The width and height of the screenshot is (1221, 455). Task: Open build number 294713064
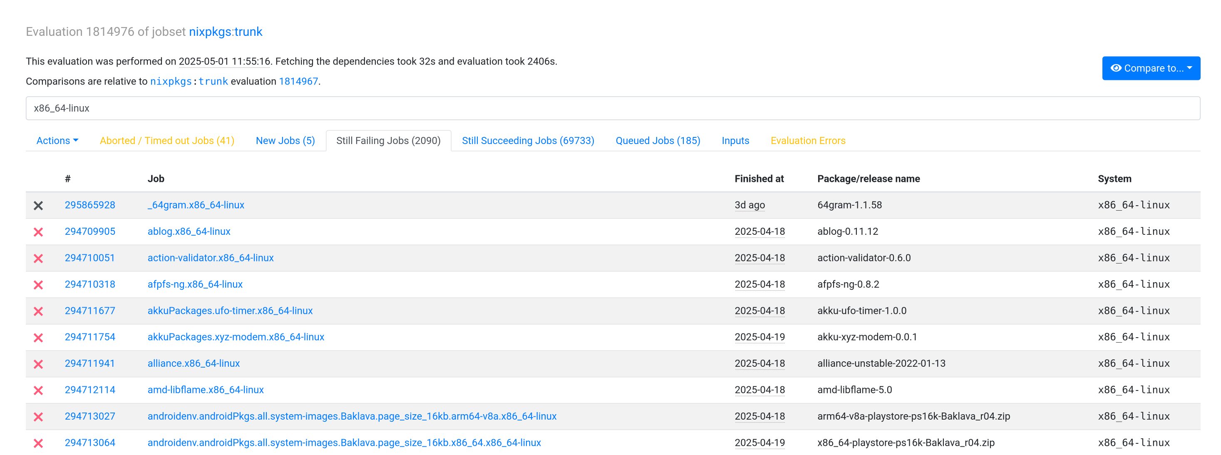tap(90, 443)
